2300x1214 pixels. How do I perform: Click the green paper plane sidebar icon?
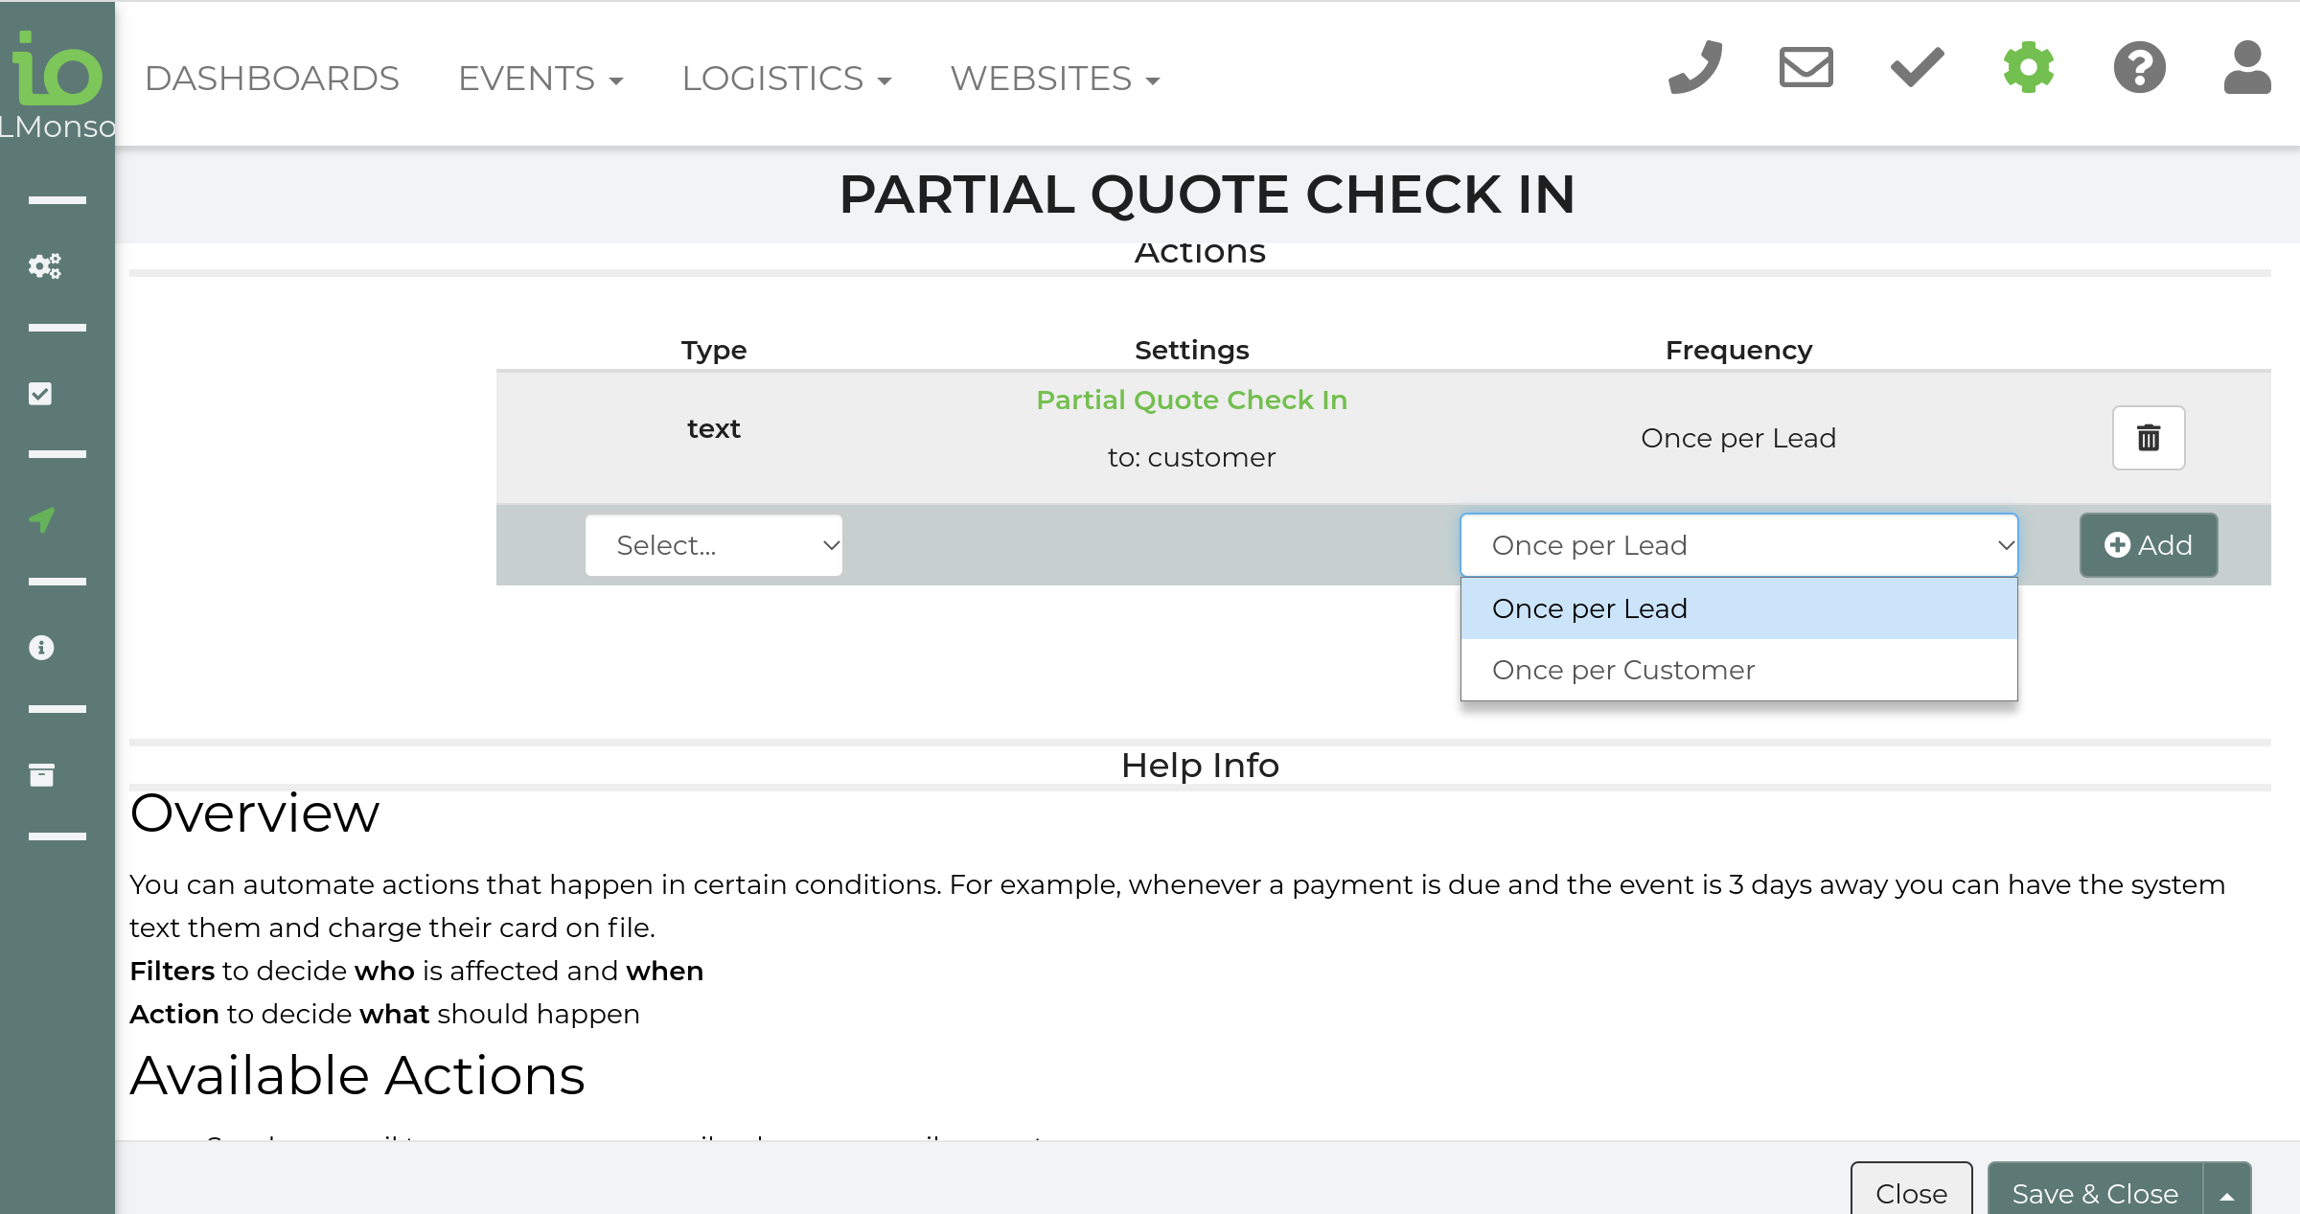tap(41, 519)
